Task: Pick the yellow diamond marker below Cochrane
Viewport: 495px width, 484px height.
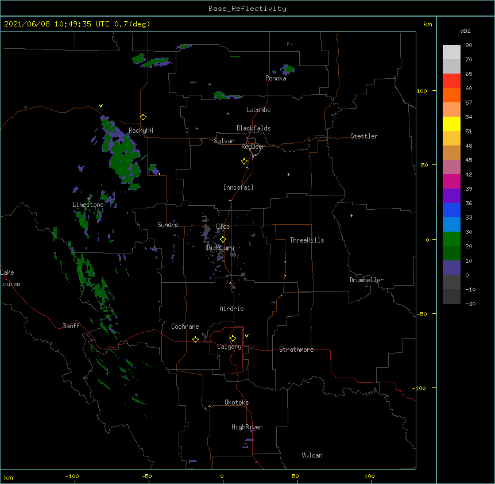Action: pyautogui.click(x=195, y=339)
